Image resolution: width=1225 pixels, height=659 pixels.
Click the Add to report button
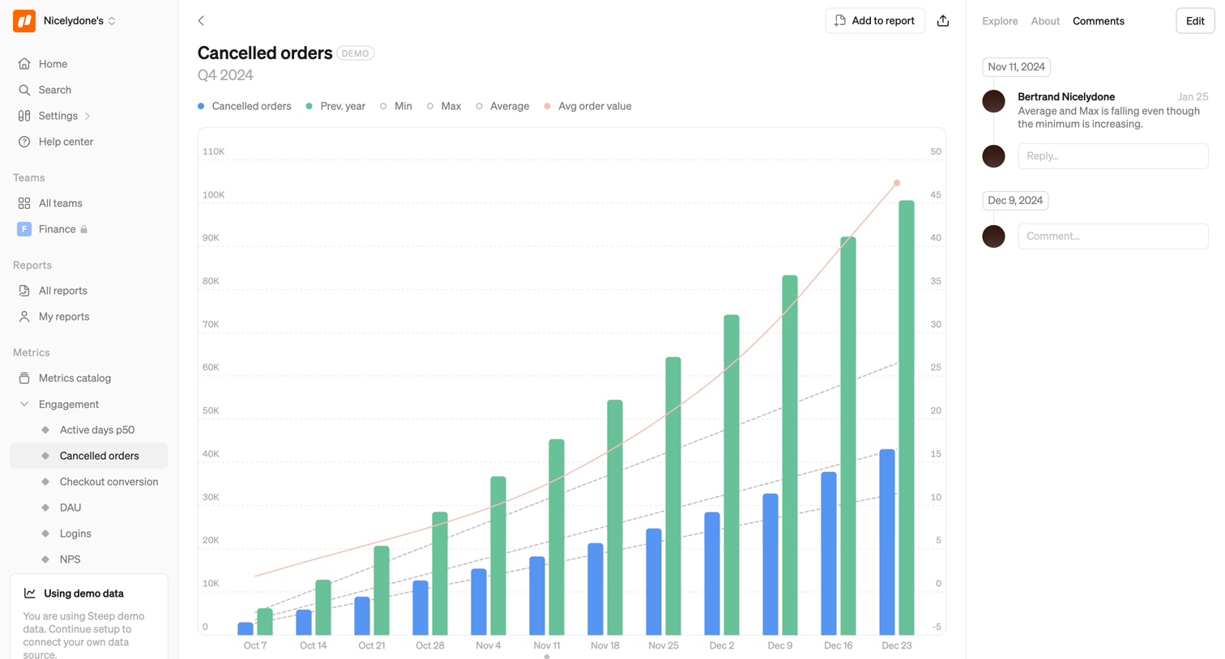[x=875, y=21]
